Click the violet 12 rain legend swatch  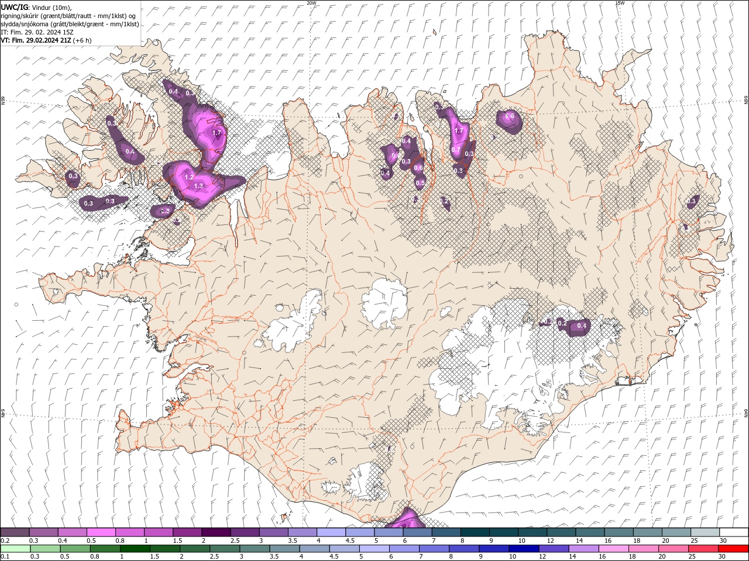coord(554,549)
